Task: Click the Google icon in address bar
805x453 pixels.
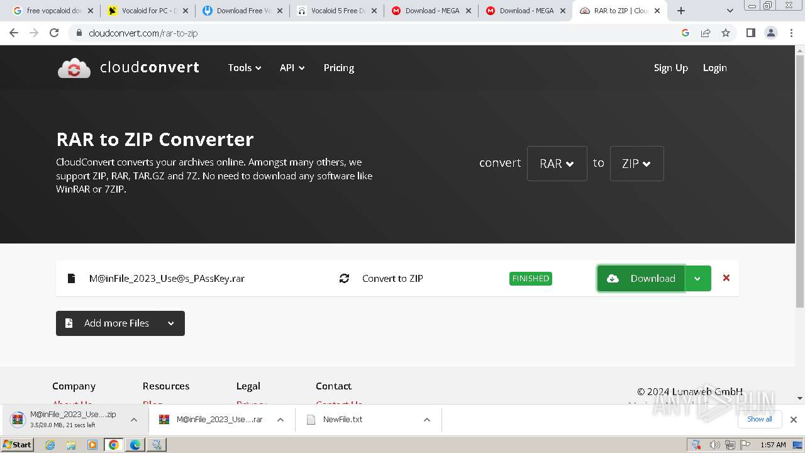Action: (x=686, y=33)
